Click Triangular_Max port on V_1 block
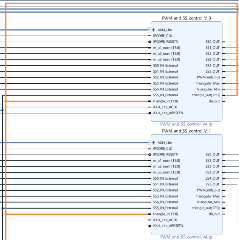The height and width of the screenshot is (240, 239). [x=208, y=196]
